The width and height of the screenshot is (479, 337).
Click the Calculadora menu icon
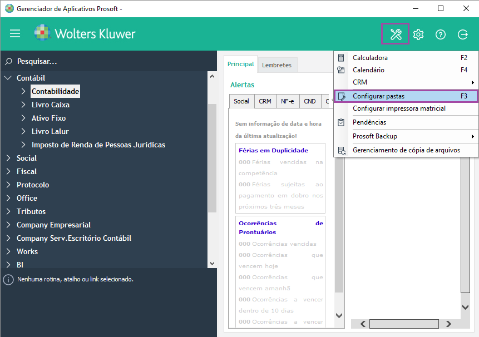click(341, 57)
